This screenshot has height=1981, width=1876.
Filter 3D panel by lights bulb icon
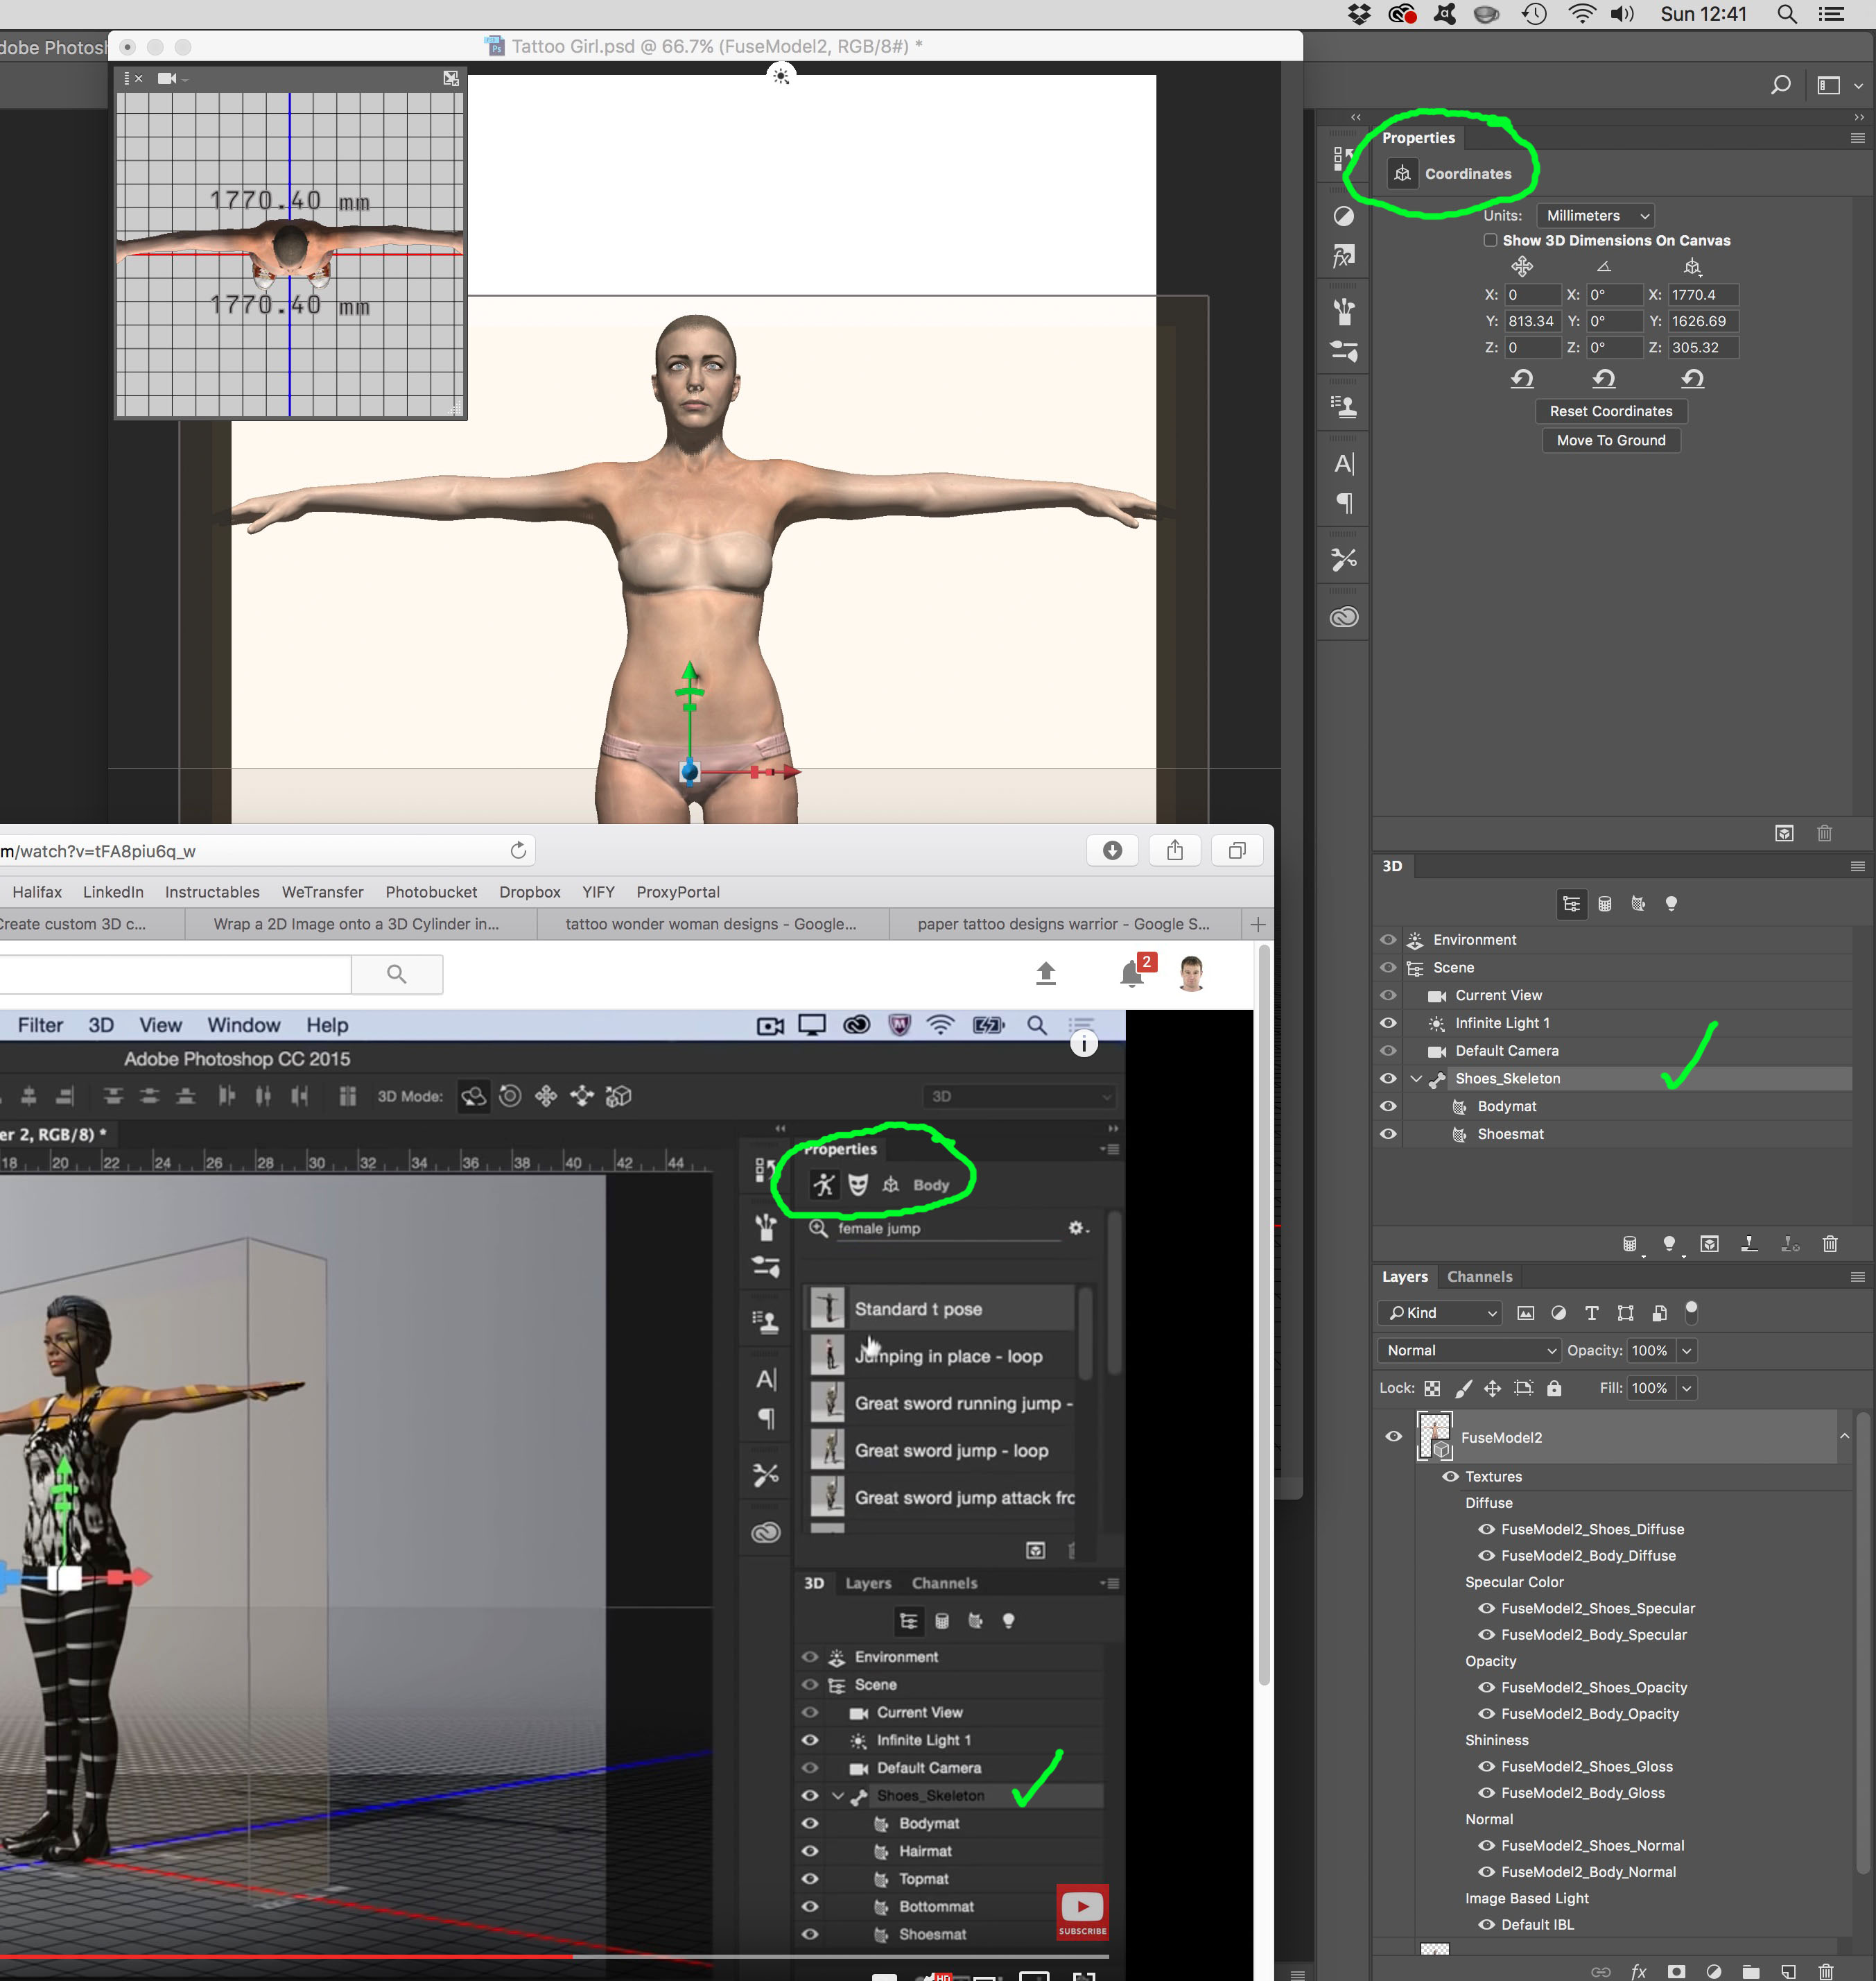point(1670,904)
